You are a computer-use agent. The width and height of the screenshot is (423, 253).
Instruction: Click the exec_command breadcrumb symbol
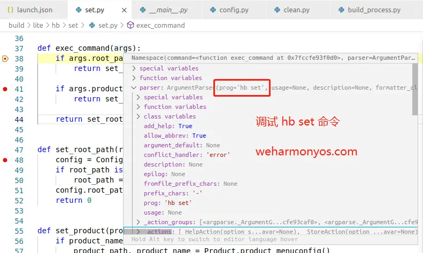coord(160,25)
